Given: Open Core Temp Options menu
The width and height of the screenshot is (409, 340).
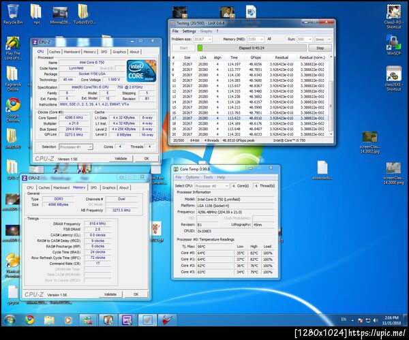Looking at the screenshot, I should tap(192, 177).
